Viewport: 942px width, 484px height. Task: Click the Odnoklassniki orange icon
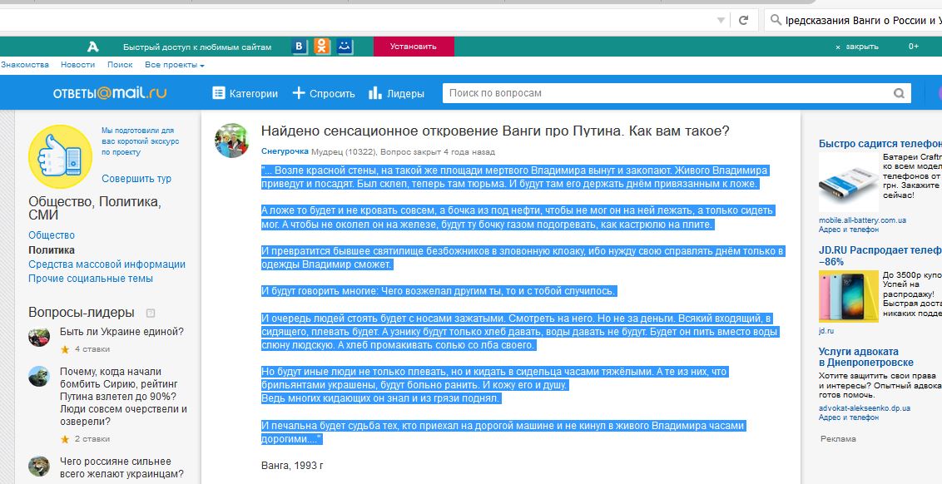tap(322, 47)
